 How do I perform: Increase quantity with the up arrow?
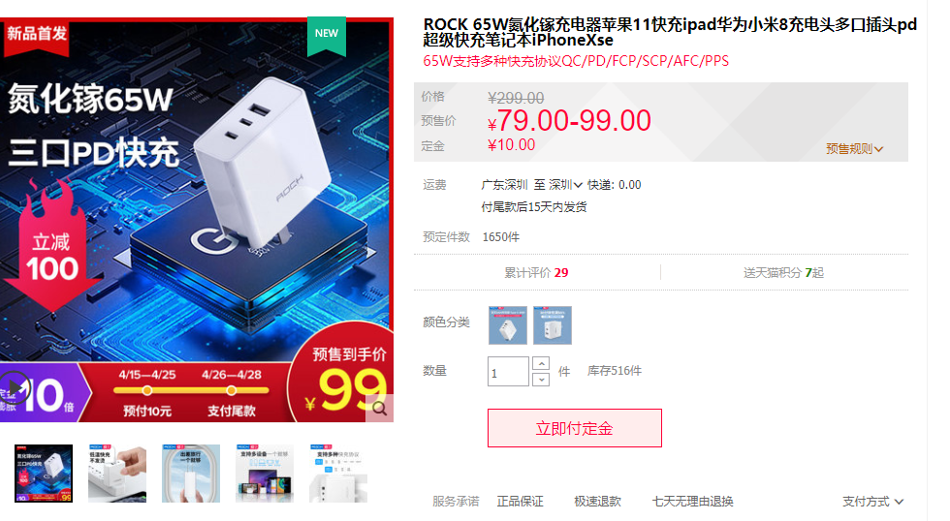(541, 363)
